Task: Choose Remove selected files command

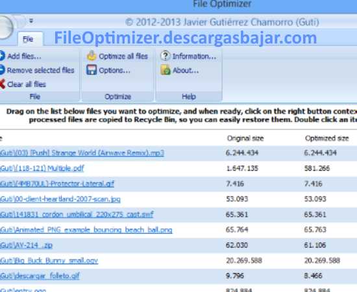Action: click(x=41, y=70)
